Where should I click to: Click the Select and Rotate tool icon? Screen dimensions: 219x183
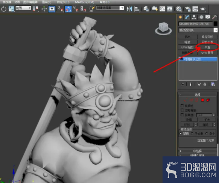click(4, 9)
